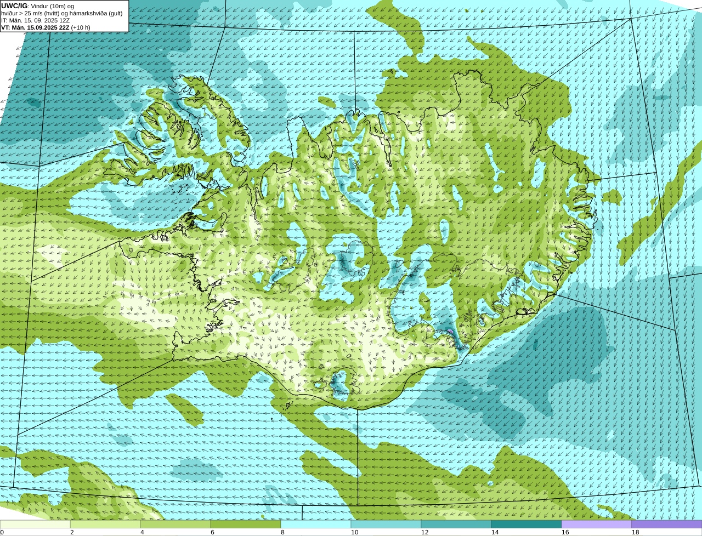Click the scale label '18' on the legend
Image resolution: width=702 pixels, height=536 pixels.
[635, 532]
